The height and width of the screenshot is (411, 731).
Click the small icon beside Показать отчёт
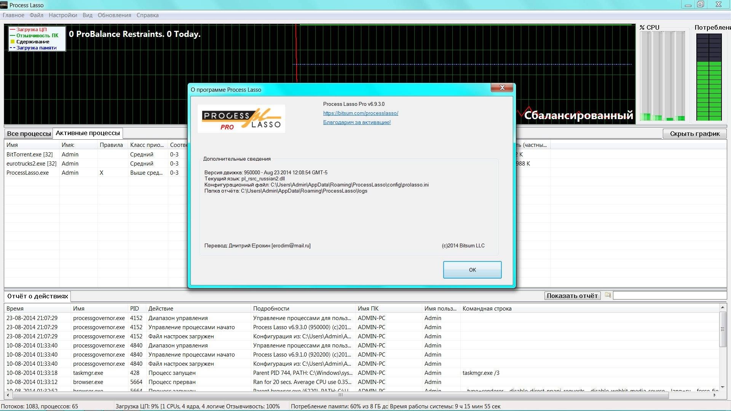click(608, 295)
